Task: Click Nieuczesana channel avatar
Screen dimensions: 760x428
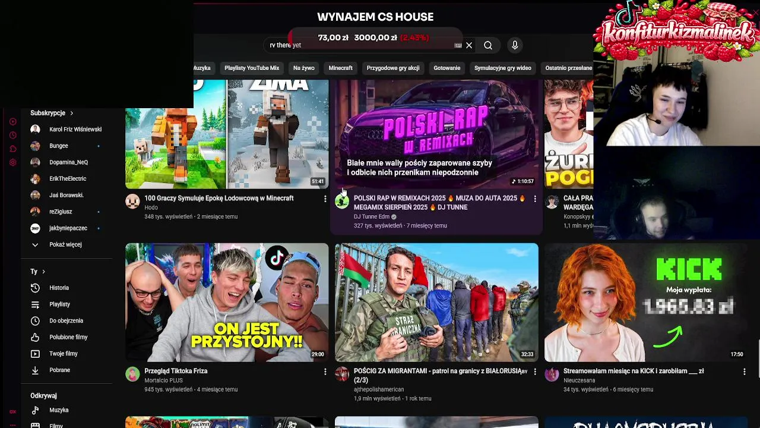Action: point(552,374)
